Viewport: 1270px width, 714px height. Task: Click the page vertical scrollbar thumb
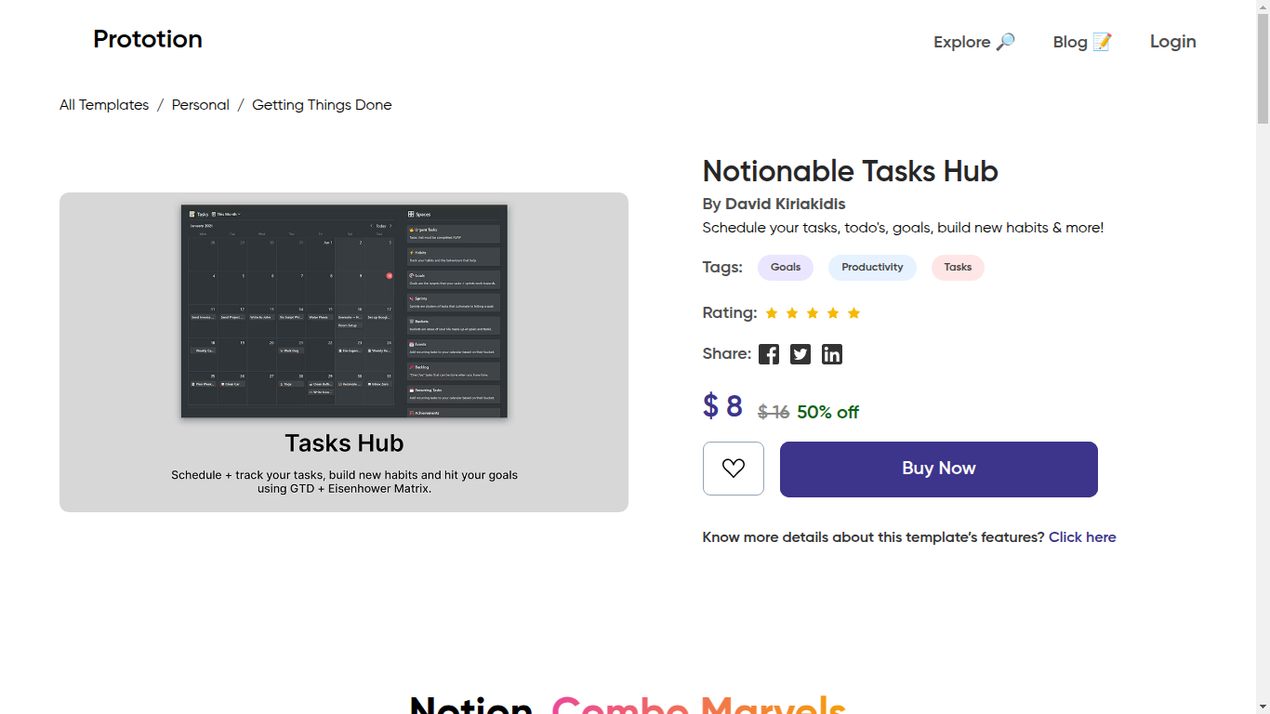1263,67
